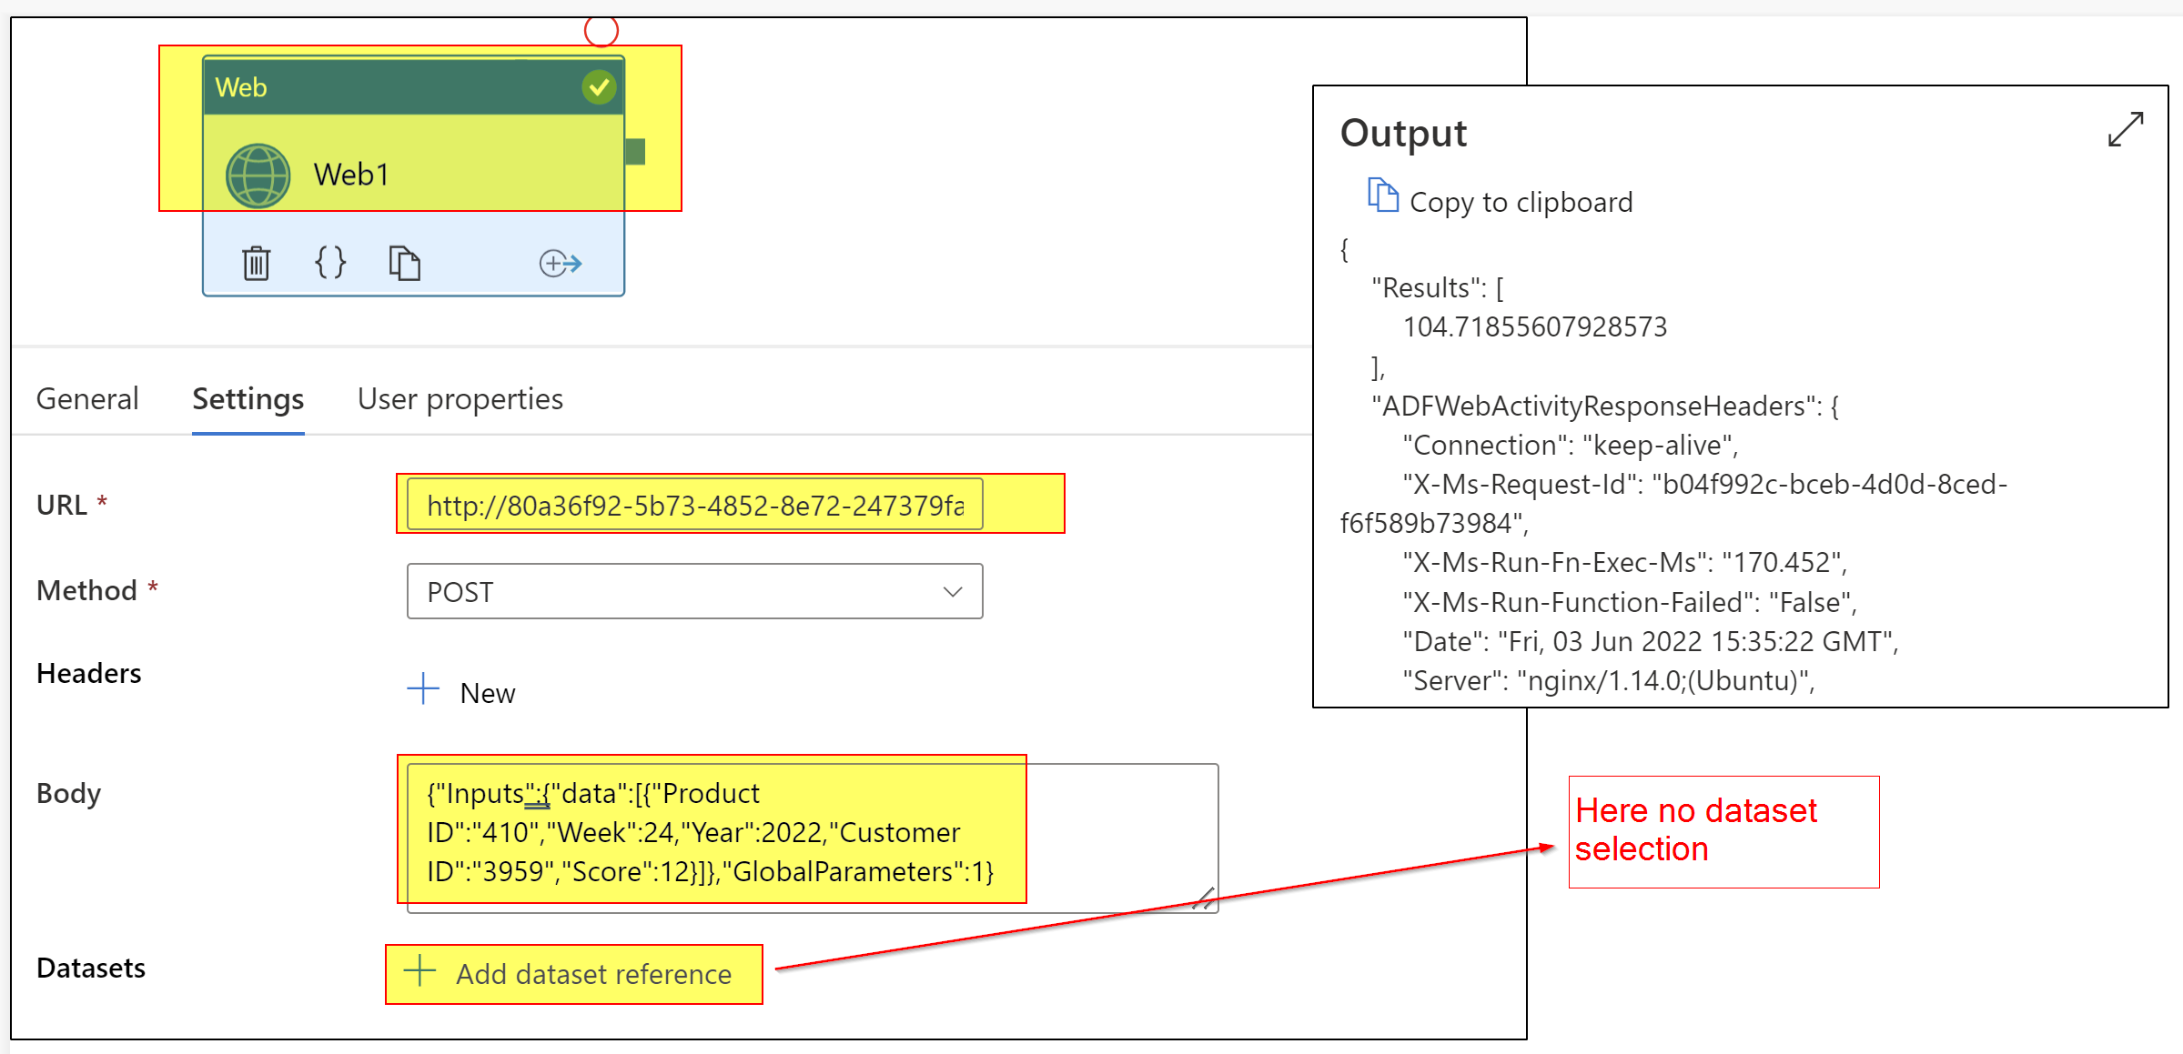This screenshot has height=1054, width=2183.
Task: Add output dependency arrow icon on Web1
Action: click(561, 264)
